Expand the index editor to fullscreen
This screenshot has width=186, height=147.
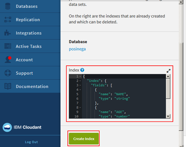(x=169, y=71)
